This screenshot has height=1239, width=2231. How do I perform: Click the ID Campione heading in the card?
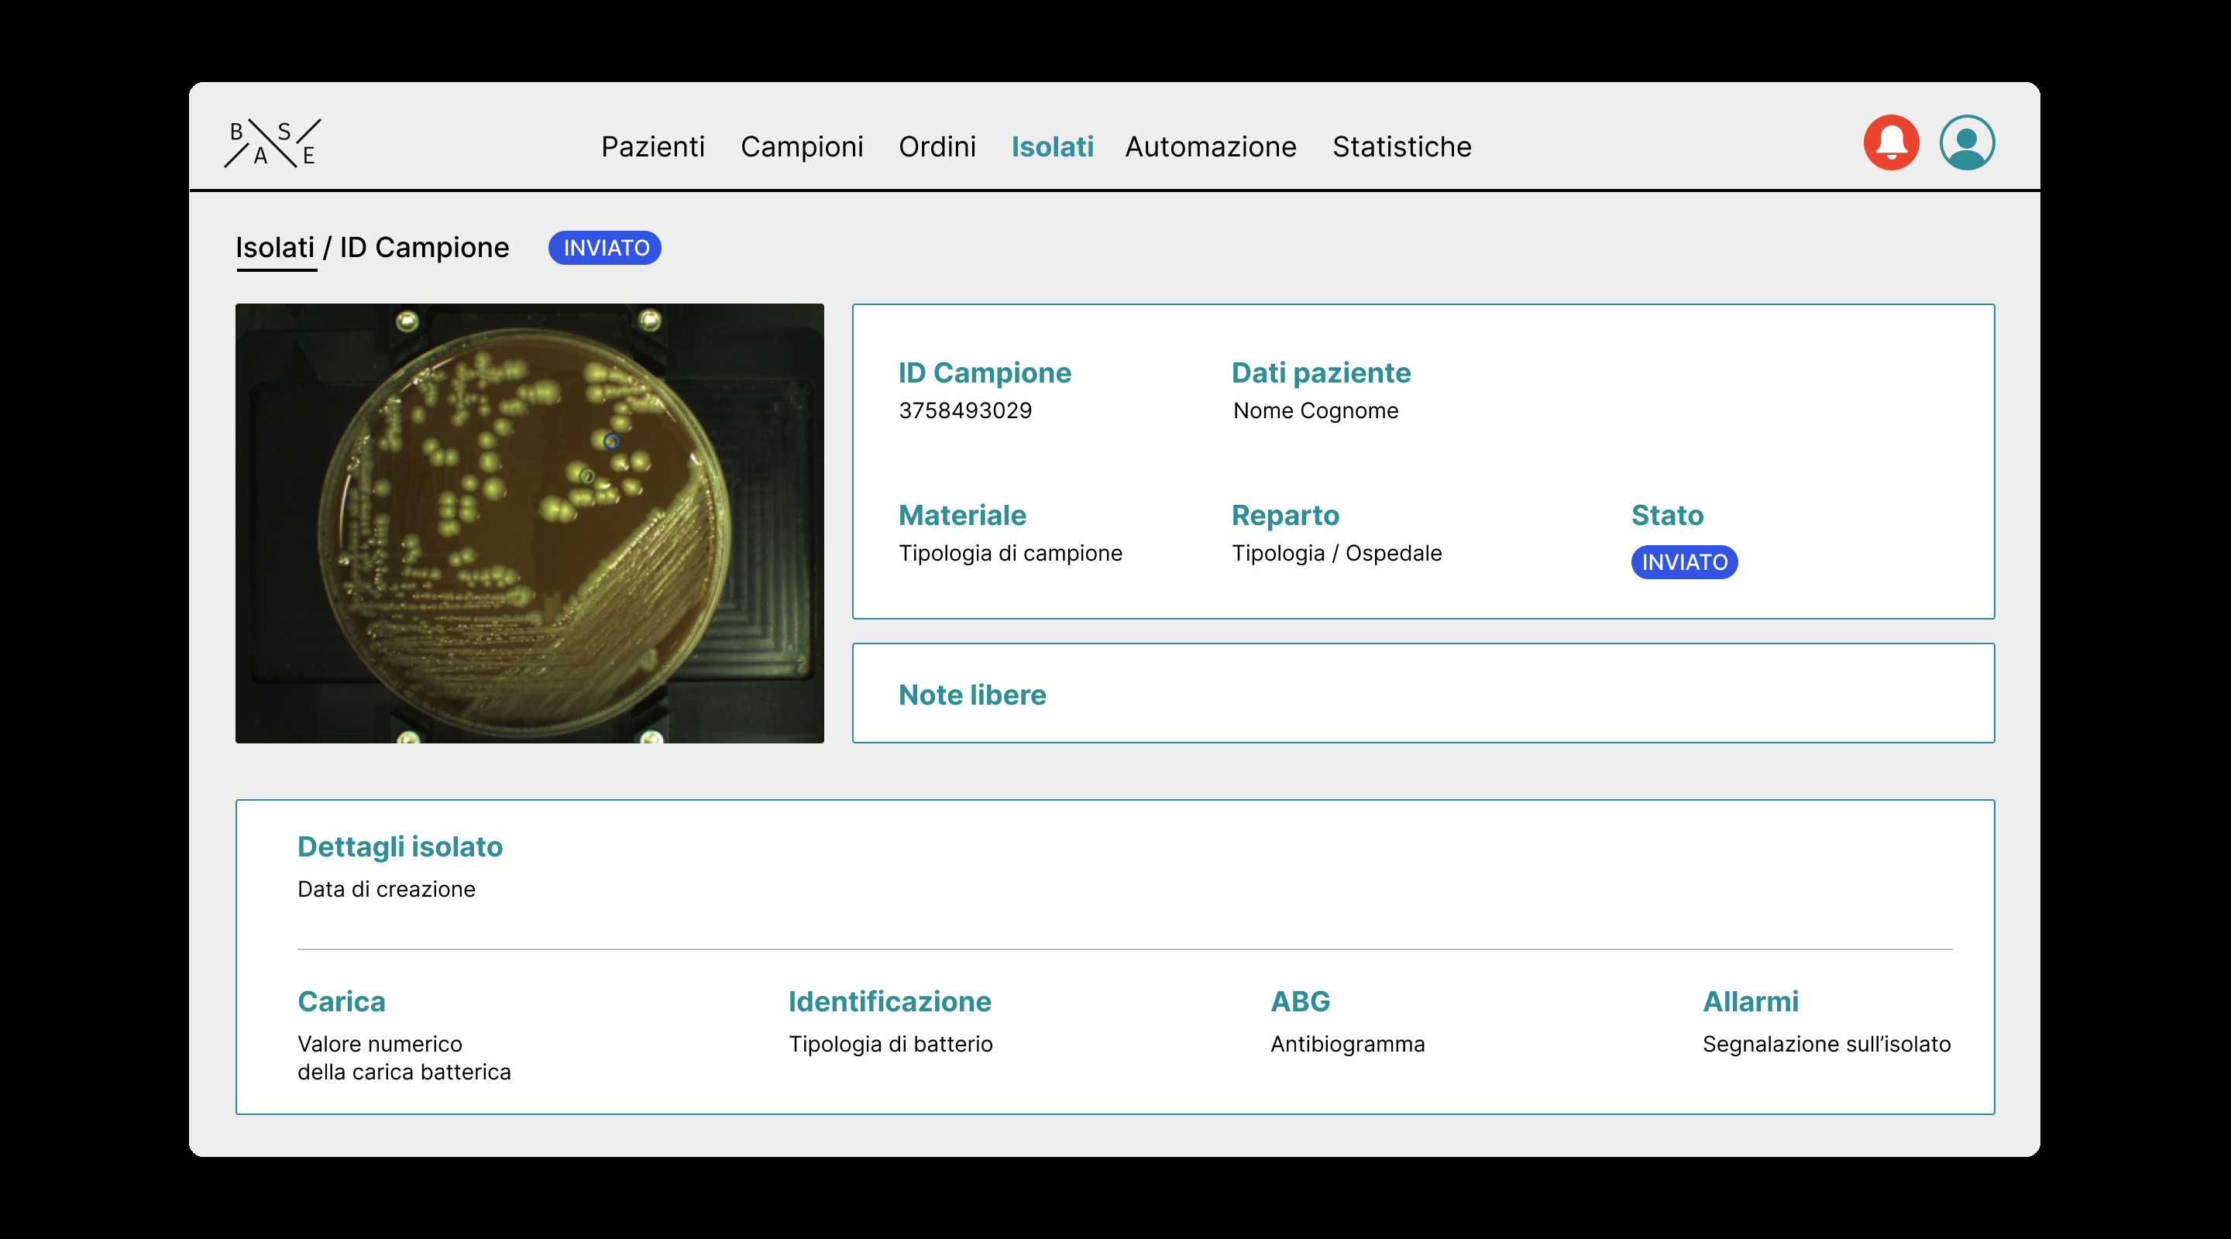click(x=985, y=373)
